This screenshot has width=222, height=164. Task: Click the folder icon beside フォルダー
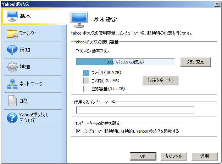(x=12, y=34)
